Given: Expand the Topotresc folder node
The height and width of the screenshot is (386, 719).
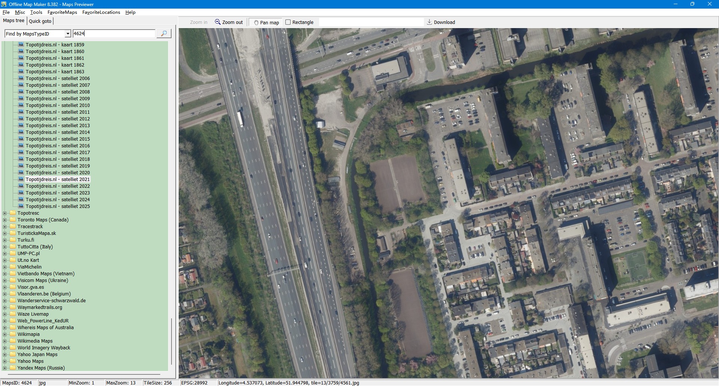Looking at the screenshot, I should 5,213.
